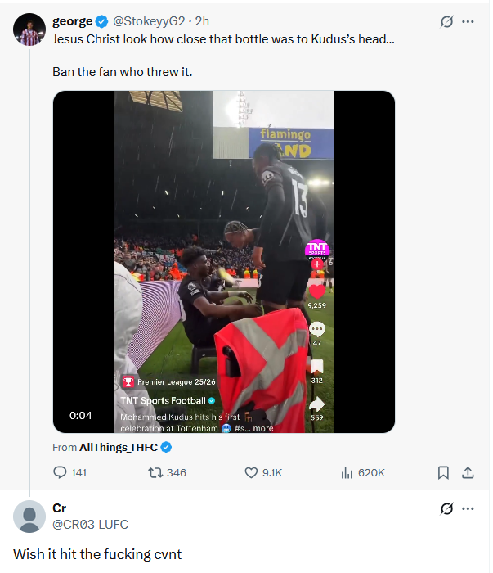The width and height of the screenshot is (493, 573).
Task: Click the 2h timestamp on tweet
Action: pyautogui.click(x=202, y=21)
